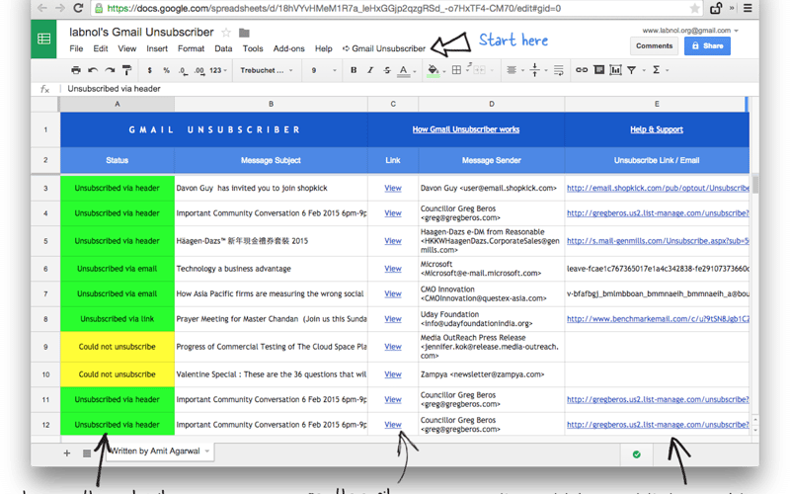Click the Comments button
The image size is (790, 494).
(654, 45)
